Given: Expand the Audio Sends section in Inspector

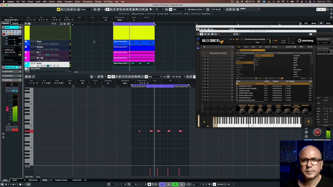Looking at the screenshot, I should [x=12, y=76].
